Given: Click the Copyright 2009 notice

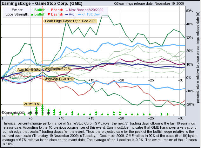Looking at the screenshot, I should [13, 112].
